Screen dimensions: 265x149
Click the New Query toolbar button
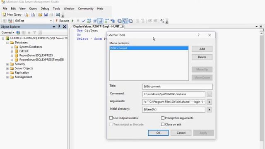12,15
